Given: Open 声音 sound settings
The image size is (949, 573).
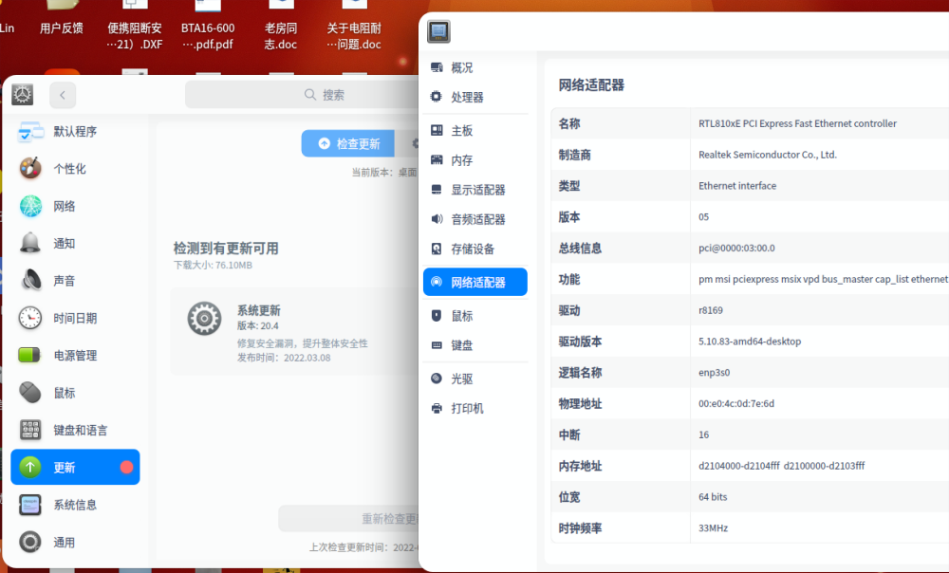Looking at the screenshot, I should coord(75,281).
